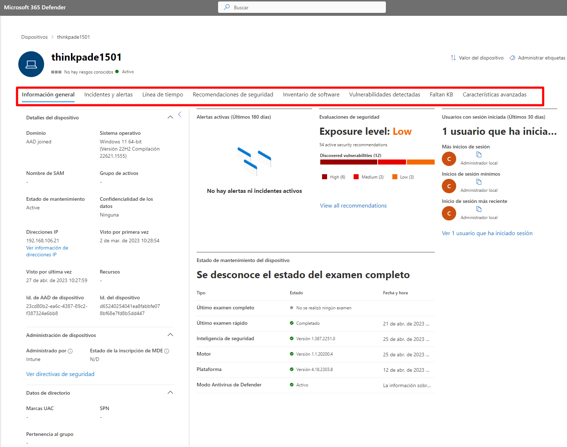This screenshot has width=567, height=447.
Task: Click Ver información de direcciones IP link
Action: (x=47, y=251)
